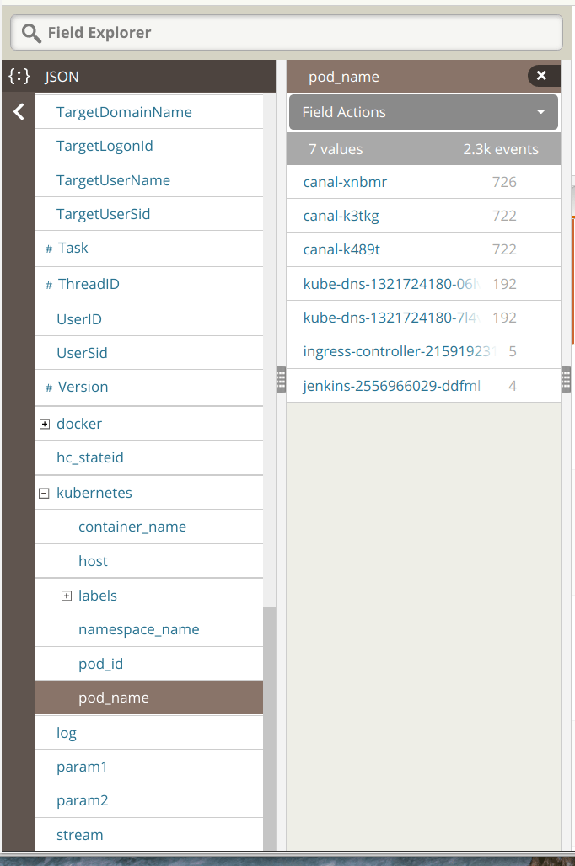The image size is (575, 866).
Task: Select the jenkins-2556966029 pod value
Action: (391, 386)
